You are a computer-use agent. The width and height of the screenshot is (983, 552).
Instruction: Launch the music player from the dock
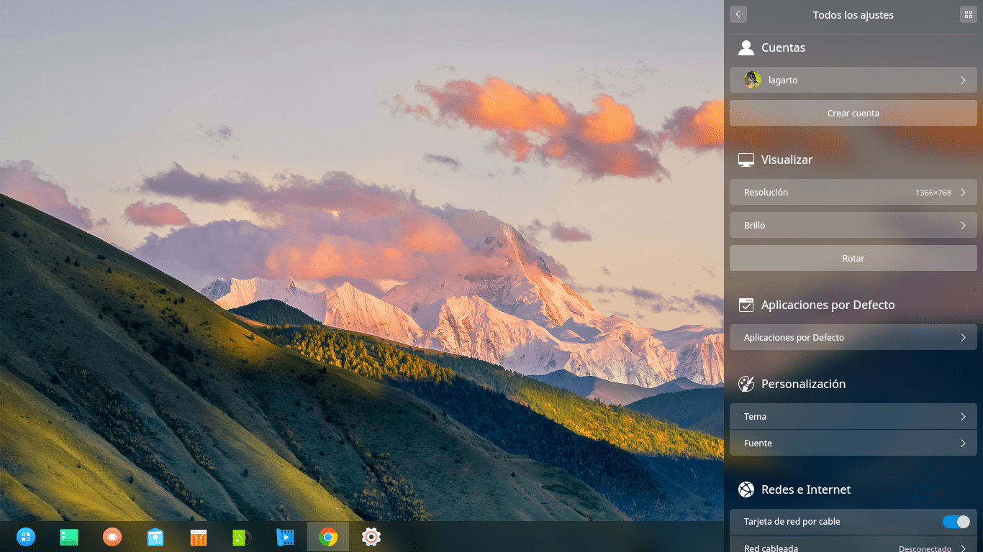(242, 537)
